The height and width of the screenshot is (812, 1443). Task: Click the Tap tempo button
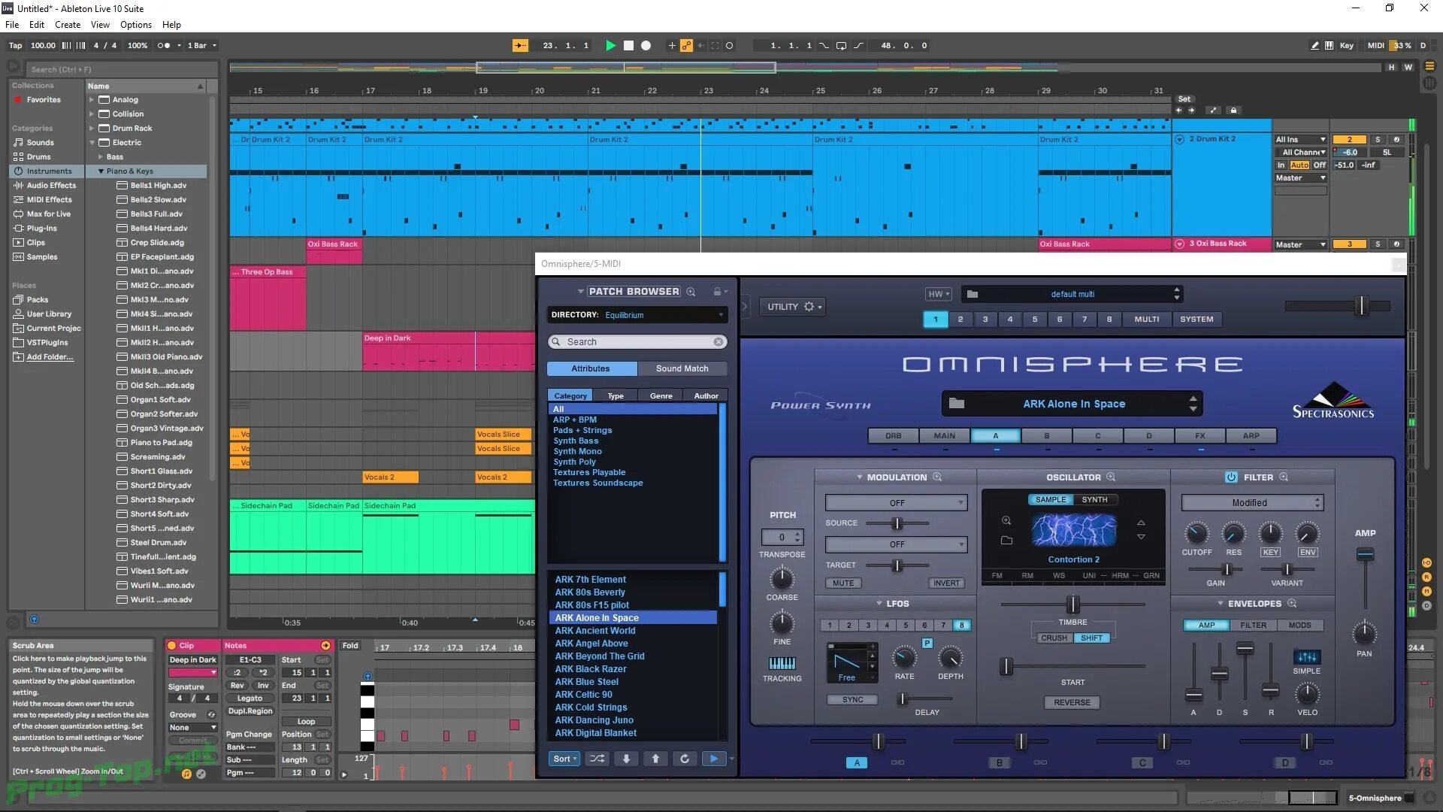[15, 46]
